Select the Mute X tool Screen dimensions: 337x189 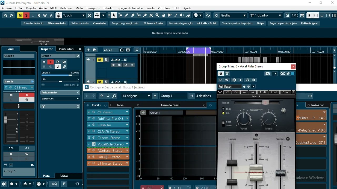point(151,15)
